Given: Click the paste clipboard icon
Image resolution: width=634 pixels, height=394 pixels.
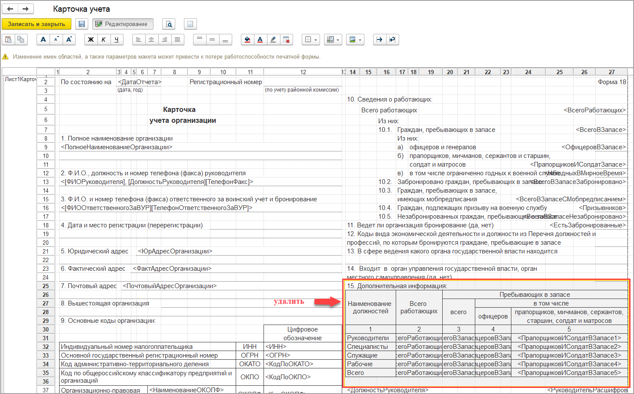Looking at the screenshot, I should tap(8, 39).
